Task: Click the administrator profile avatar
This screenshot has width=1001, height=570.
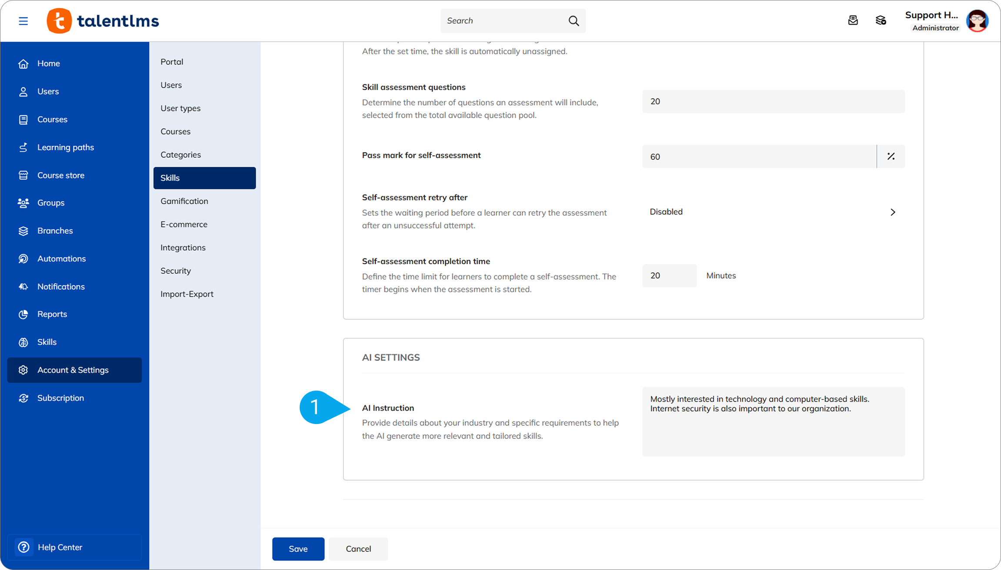Action: 977,21
